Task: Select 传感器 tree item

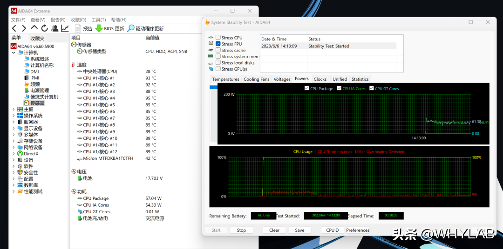Action: (34, 103)
